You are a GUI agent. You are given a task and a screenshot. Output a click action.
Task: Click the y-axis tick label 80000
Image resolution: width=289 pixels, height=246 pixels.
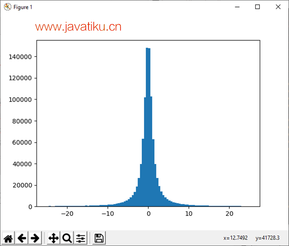[22, 121]
